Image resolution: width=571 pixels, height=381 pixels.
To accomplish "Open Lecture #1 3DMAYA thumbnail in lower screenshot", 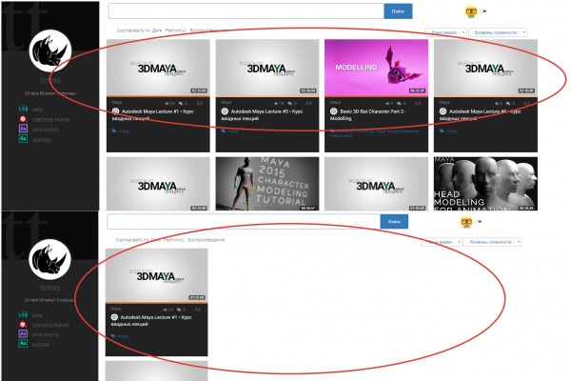I will [x=157, y=275].
